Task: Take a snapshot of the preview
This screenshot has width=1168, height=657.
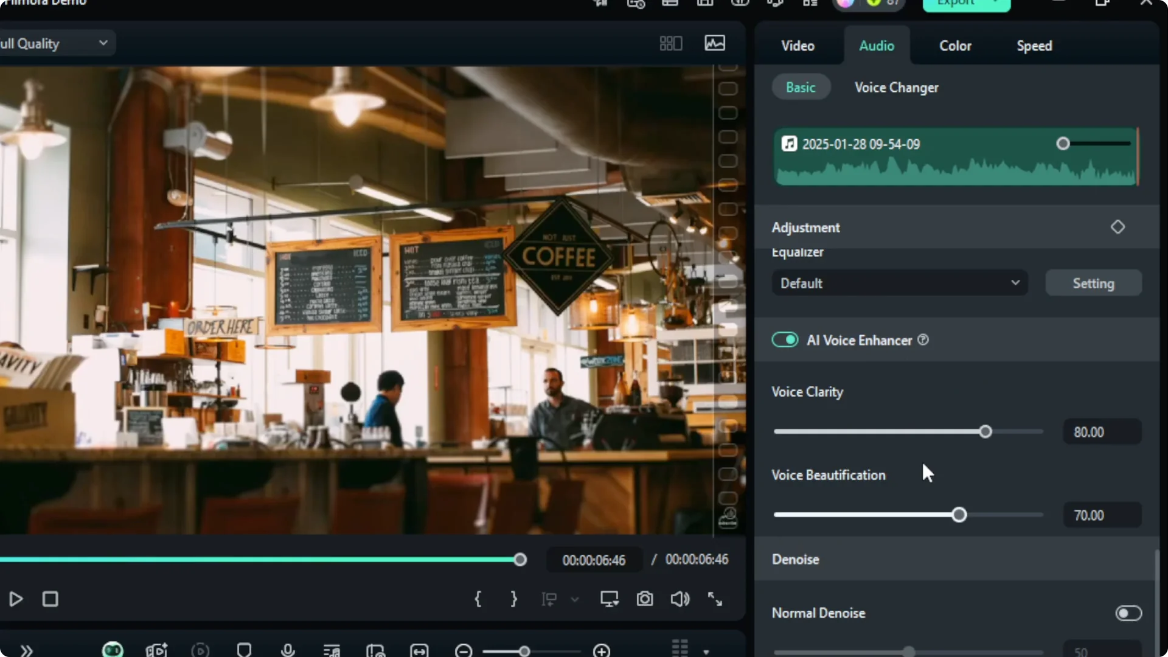Action: (645, 599)
